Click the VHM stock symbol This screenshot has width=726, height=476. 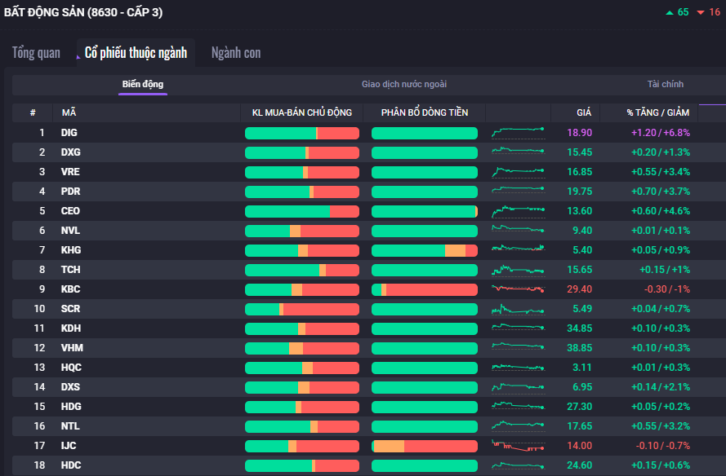coord(72,348)
